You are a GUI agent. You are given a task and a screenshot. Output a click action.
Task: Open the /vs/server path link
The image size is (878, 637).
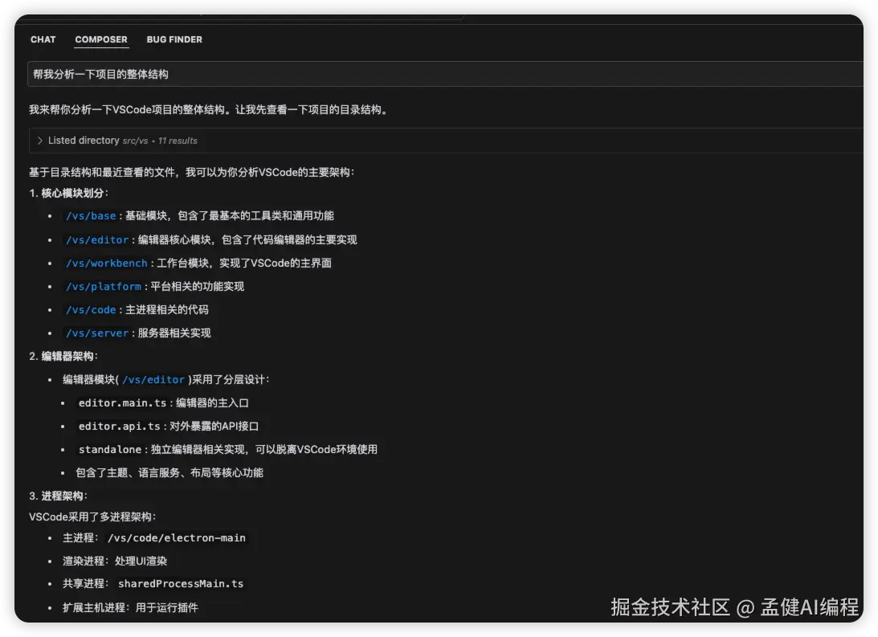pos(97,333)
